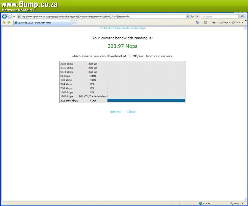Click the magnifier search button
Viewport: 248px width, 206px height.
coord(241,16)
